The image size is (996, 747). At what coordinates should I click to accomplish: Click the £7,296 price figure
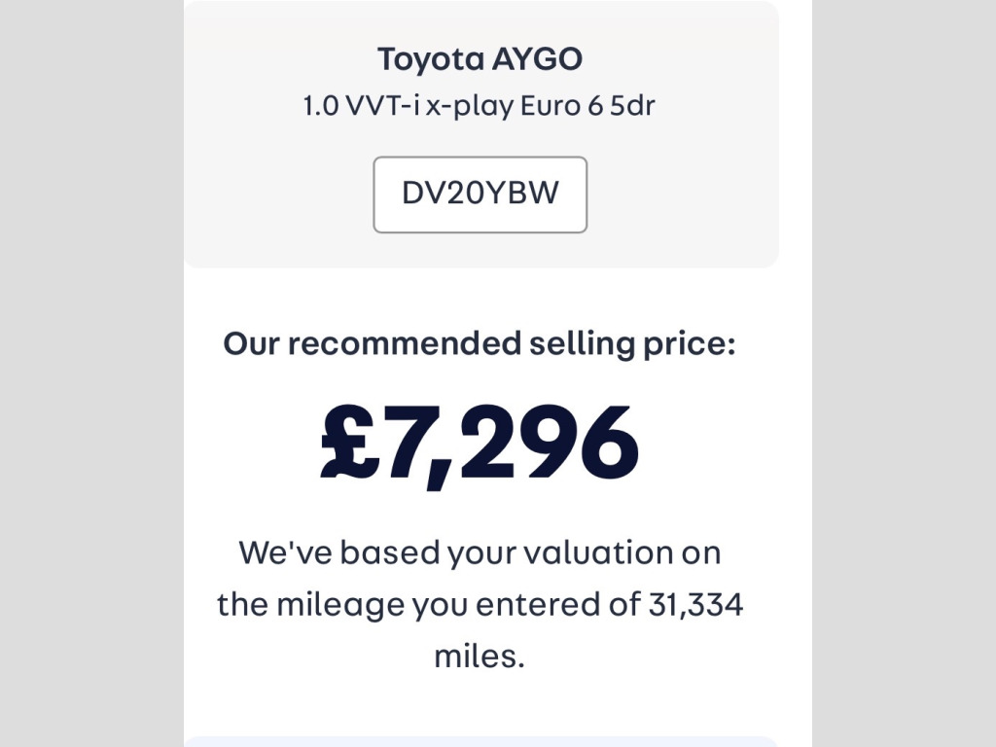point(480,444)
